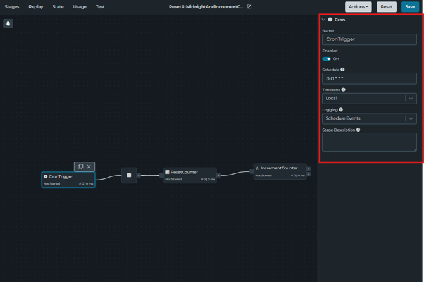
Task: Click the input port of IncrementCounter node
Action: tap(251, 171)
